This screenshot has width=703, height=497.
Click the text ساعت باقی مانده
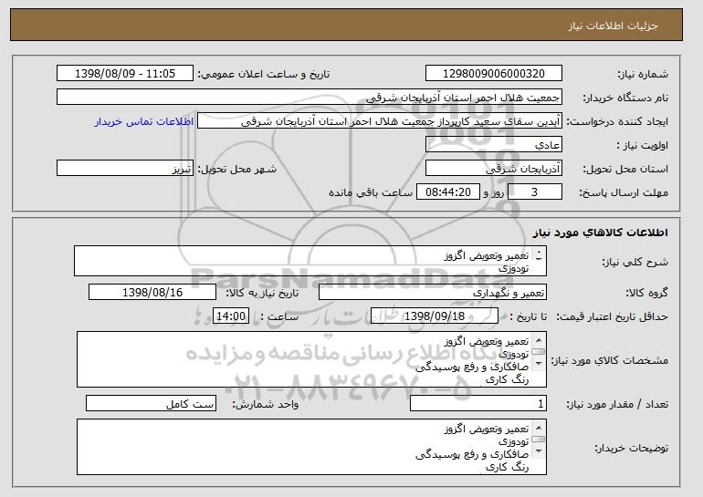[371, 193]
